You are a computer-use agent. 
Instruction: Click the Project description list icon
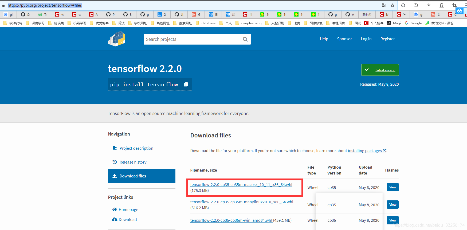[x=115, y=148]
